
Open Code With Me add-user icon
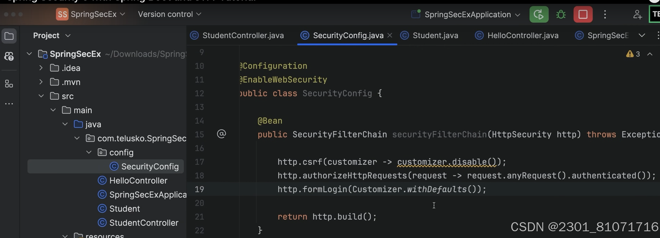click(638, 14)
